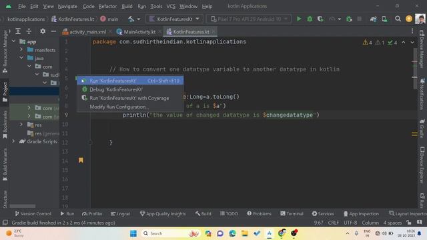Collapse the app module node

pyautogui.click(x=13, y=41)
